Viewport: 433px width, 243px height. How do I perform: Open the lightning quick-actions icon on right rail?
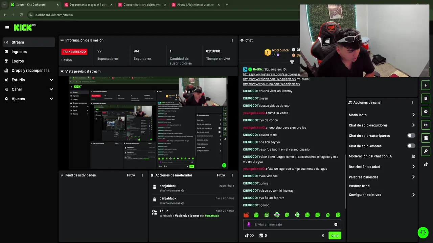pos(426,85)
